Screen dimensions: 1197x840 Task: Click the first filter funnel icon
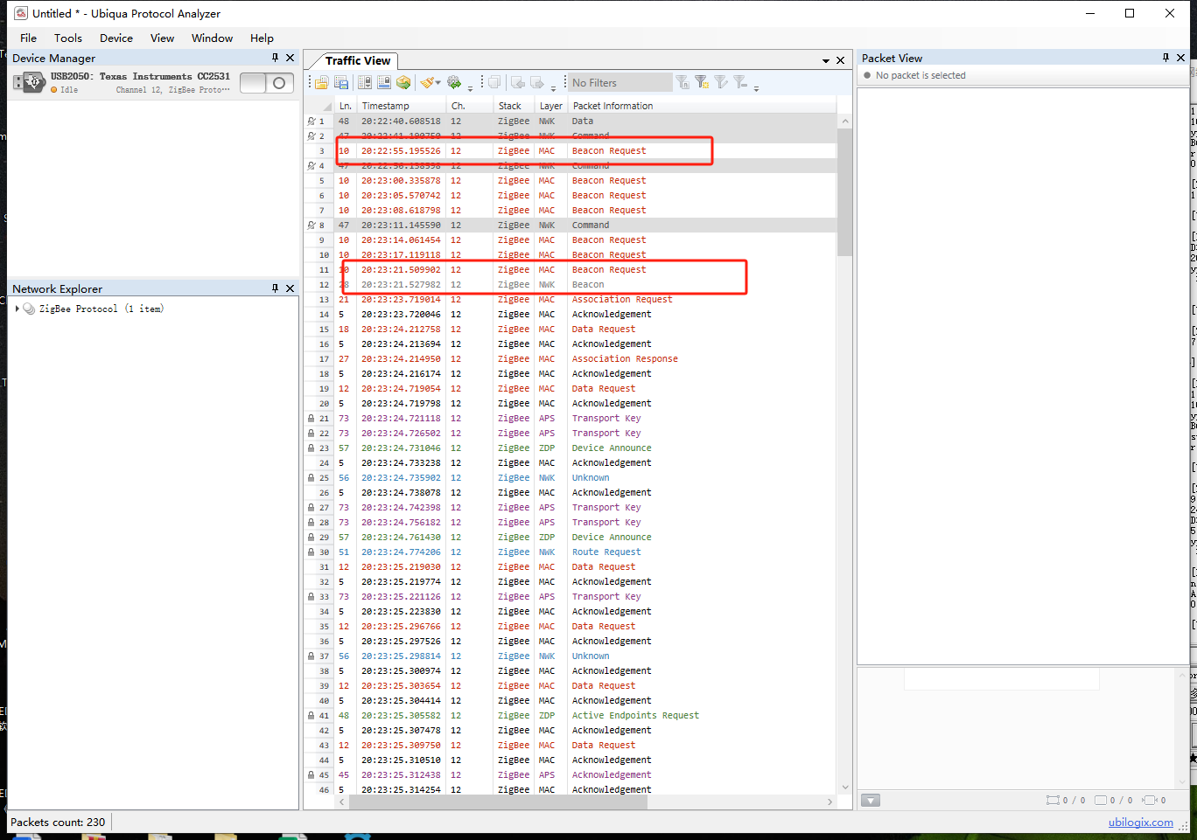pyautogui.click(x=682, y=82)
